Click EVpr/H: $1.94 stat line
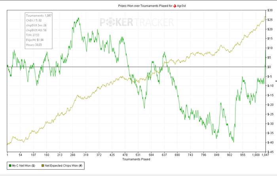The height and width of the screenshot is (176, 277). pos(35,40)
